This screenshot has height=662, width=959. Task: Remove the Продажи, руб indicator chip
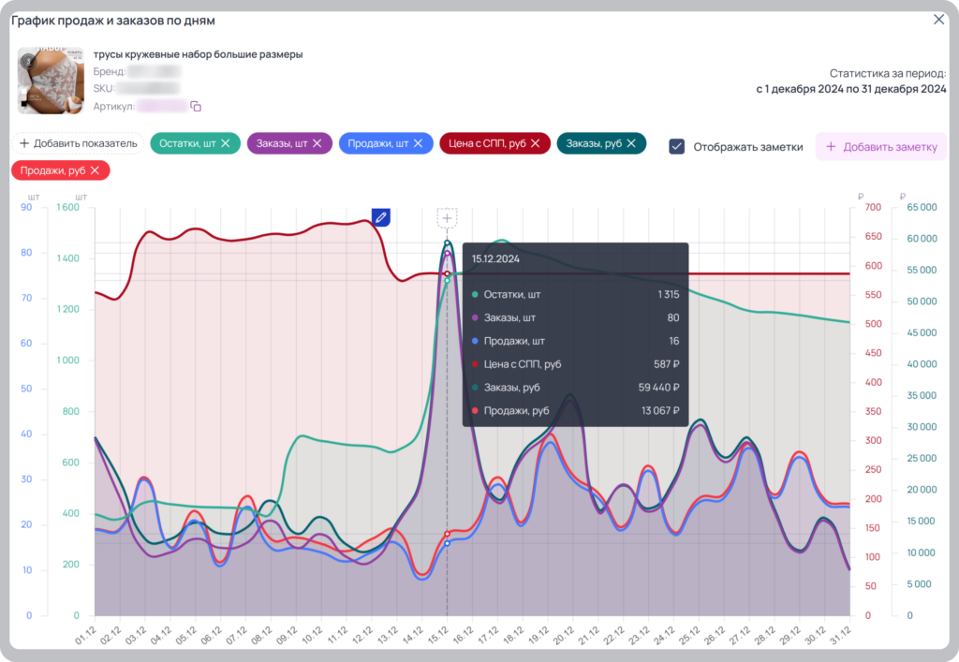click(x=95, y=170)
